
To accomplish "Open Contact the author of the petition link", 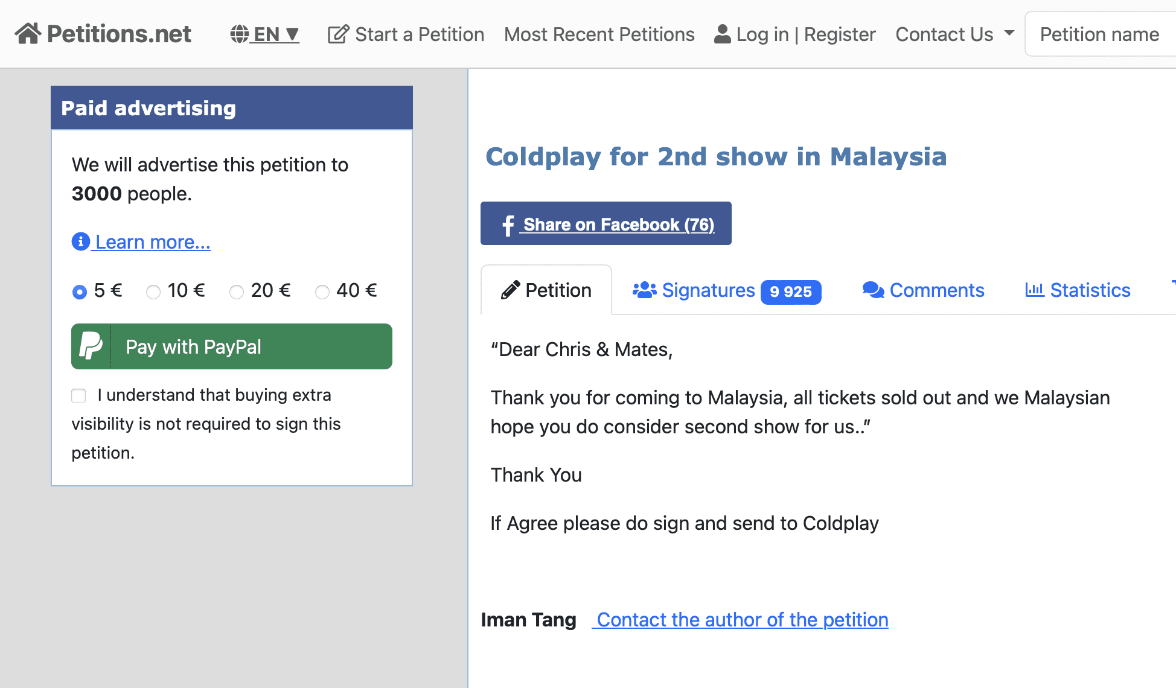I will pos(742,620).
